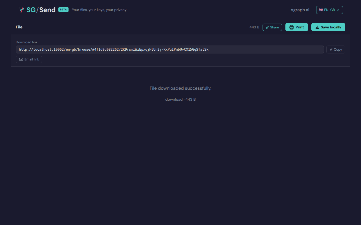Expand the language chevron arrow

click(338, 10)
